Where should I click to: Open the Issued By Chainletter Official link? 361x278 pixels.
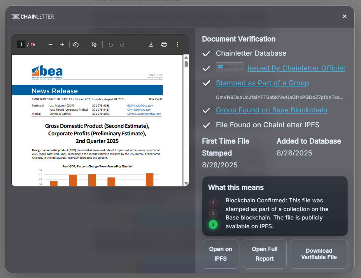pos(296,68)
